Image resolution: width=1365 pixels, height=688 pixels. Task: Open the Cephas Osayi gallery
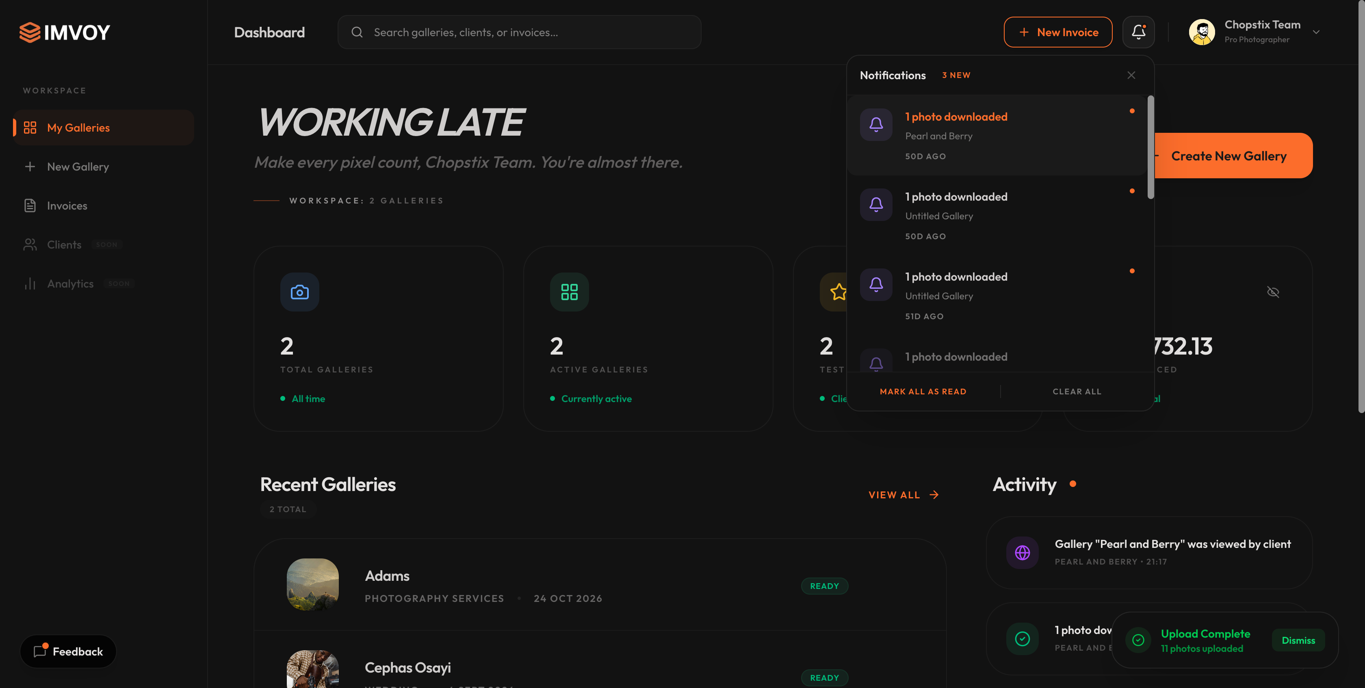pos(600,660)
